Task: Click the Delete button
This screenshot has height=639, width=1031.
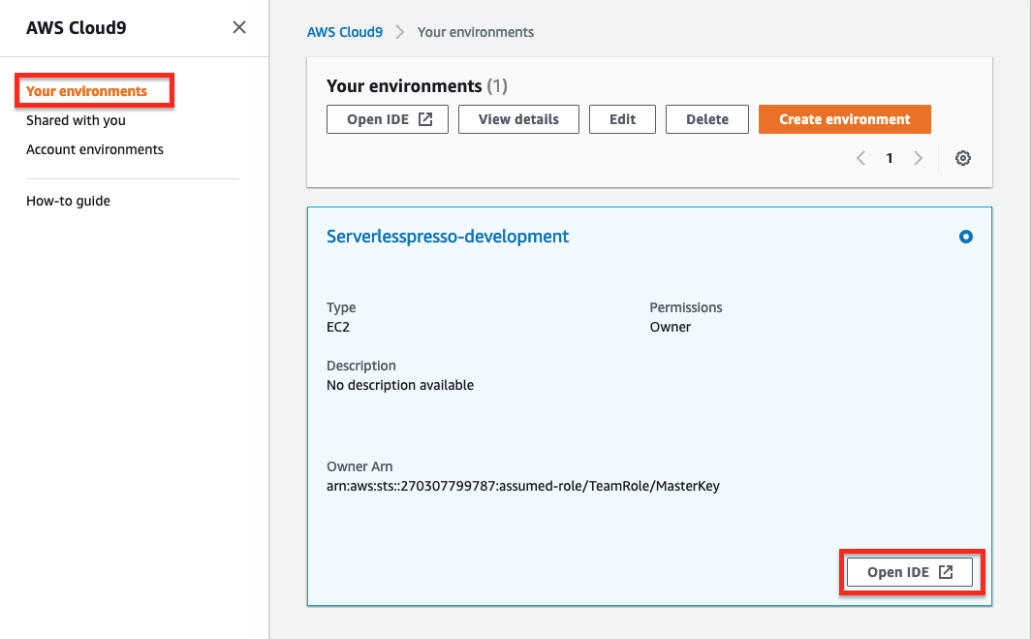Action: click(706, 119)
